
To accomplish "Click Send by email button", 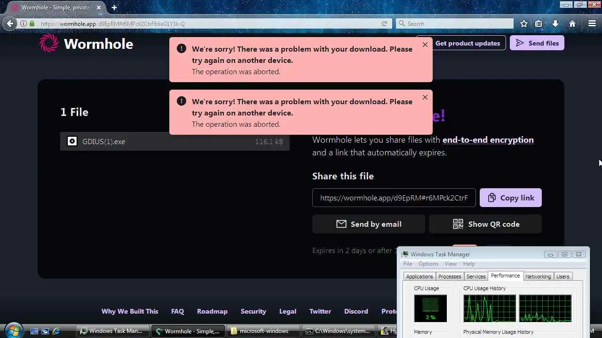I will 369,224.
